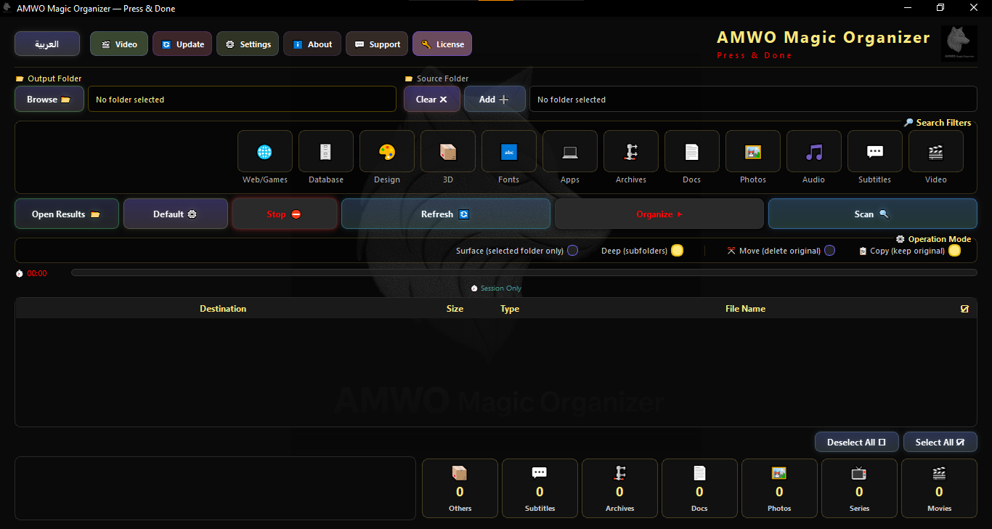Open Results folder

(67, 214)
